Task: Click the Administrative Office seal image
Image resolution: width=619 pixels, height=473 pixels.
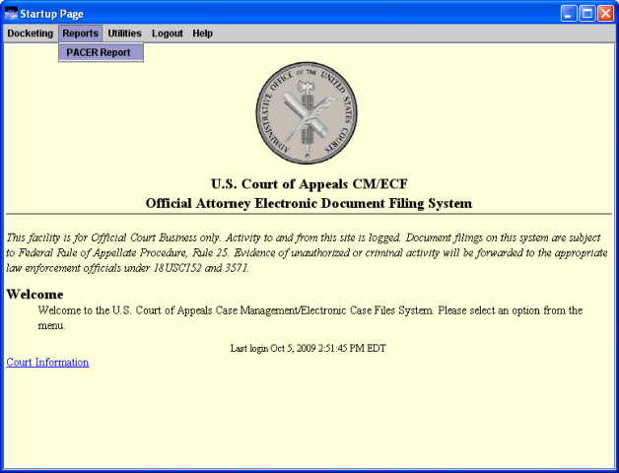Action: click(307, 112)
